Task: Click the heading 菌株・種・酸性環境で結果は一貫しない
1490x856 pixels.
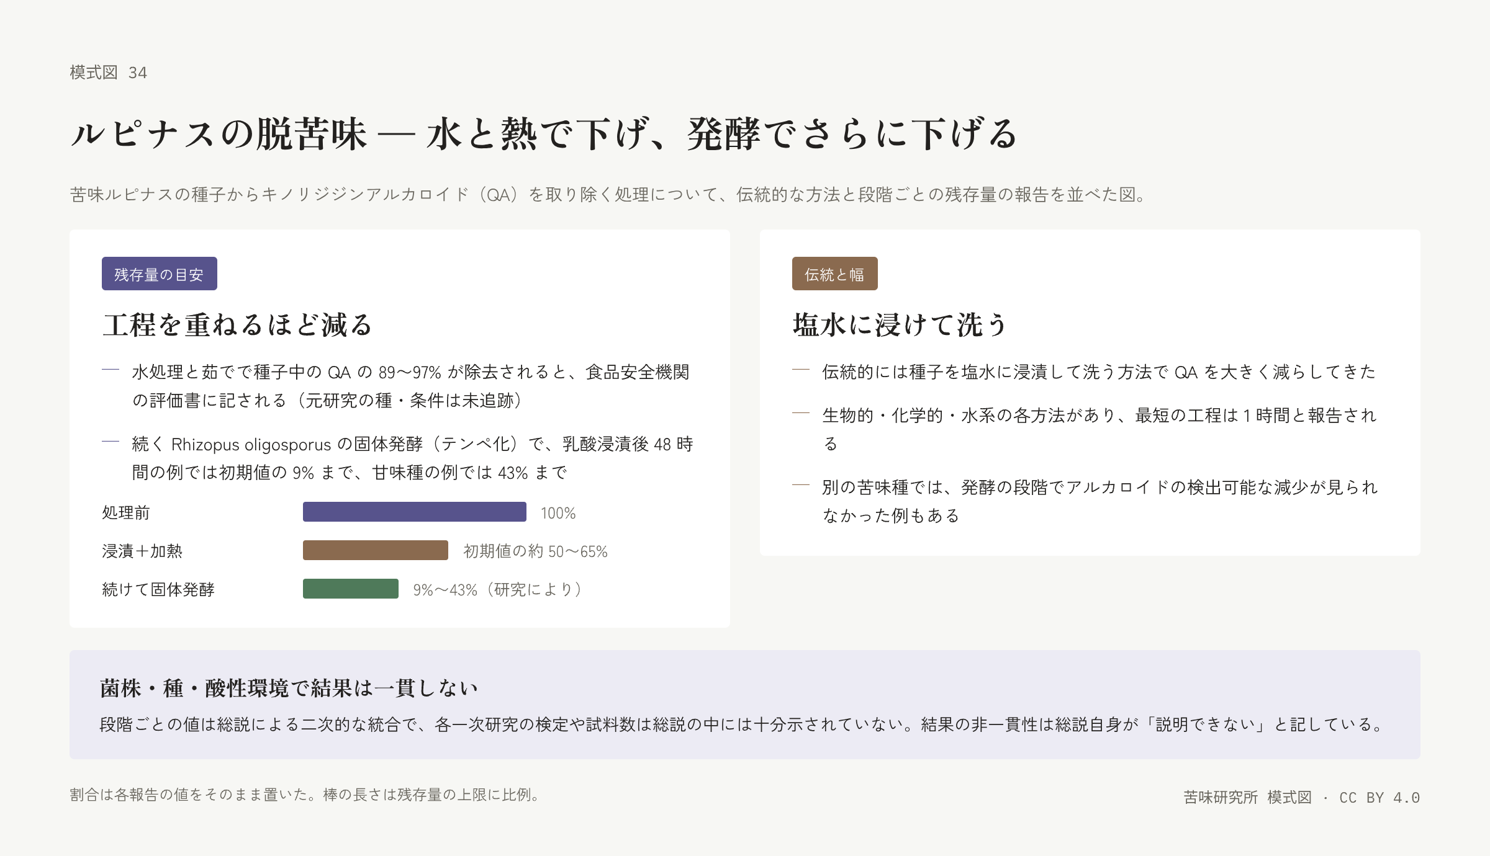Action: pos(289,688)
